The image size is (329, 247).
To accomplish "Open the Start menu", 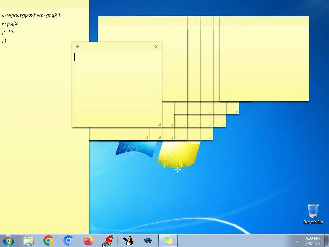I will pos(9,241).
